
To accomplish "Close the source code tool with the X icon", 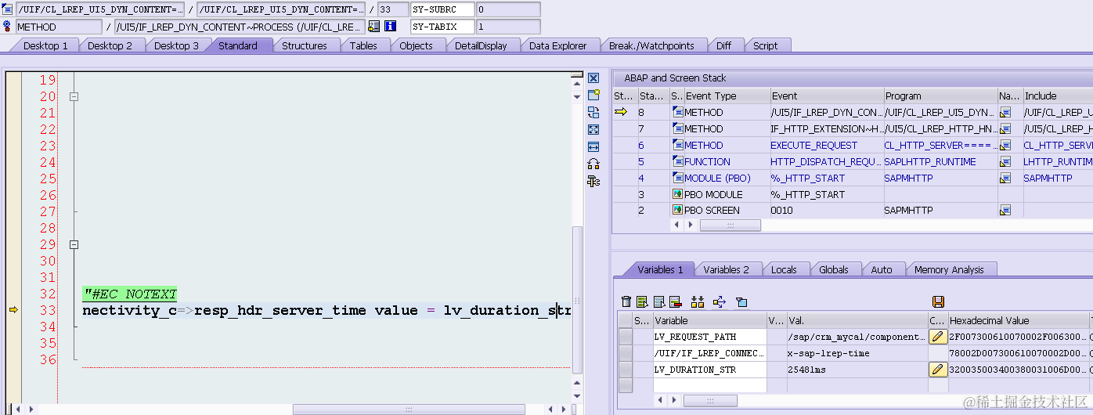I will [x=593, y=78].
